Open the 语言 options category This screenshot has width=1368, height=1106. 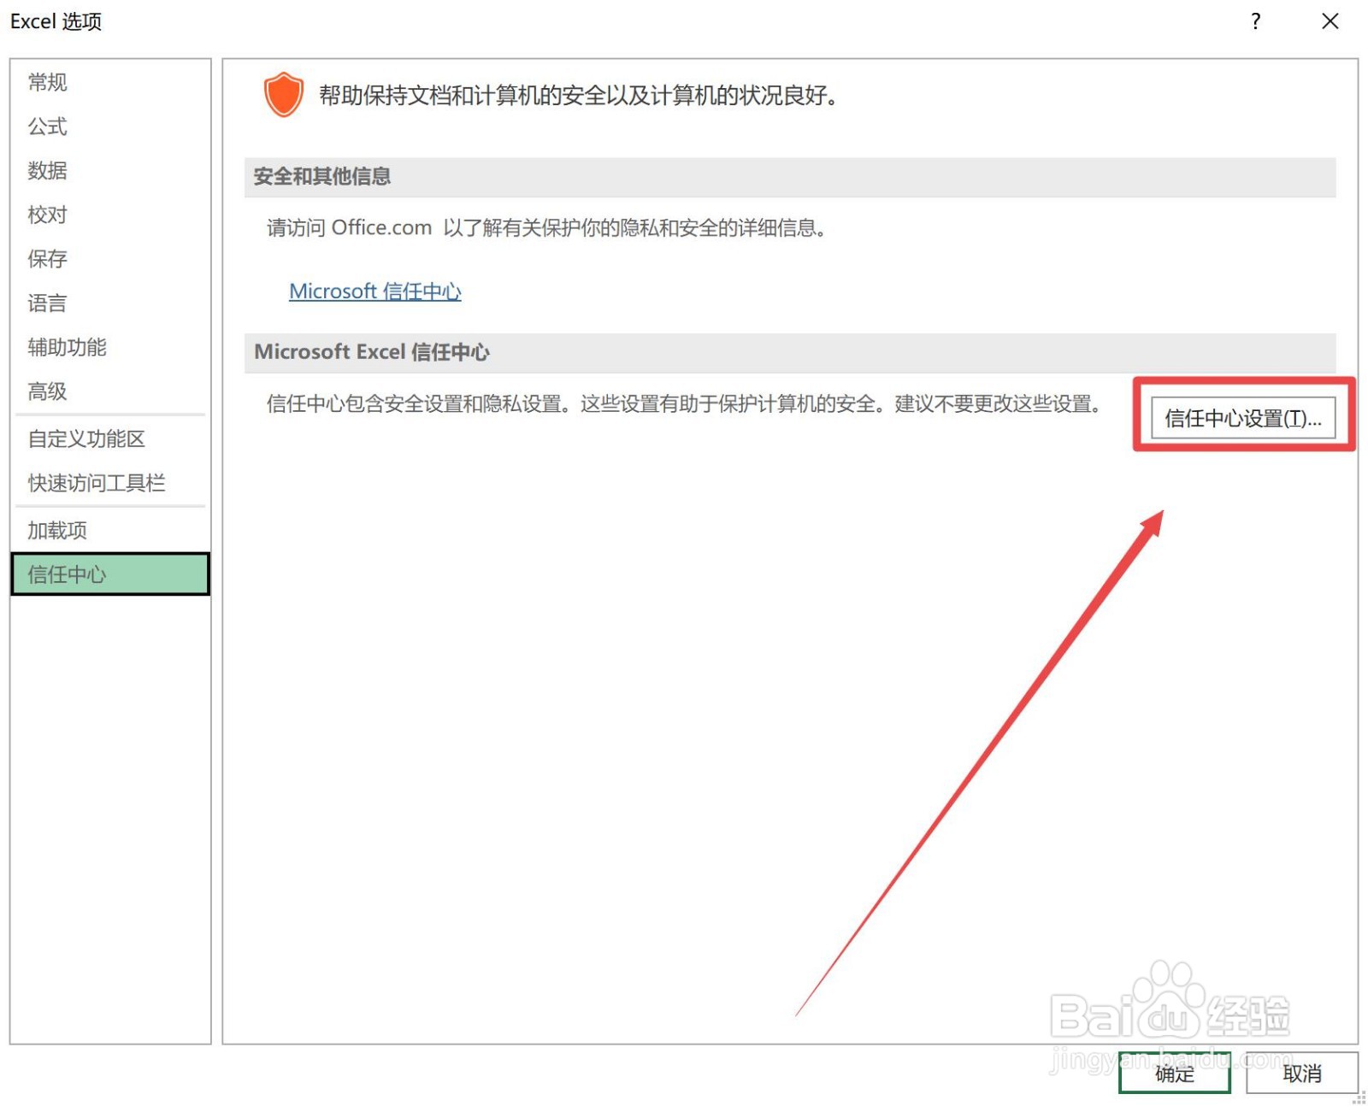[x=109, y=303]
